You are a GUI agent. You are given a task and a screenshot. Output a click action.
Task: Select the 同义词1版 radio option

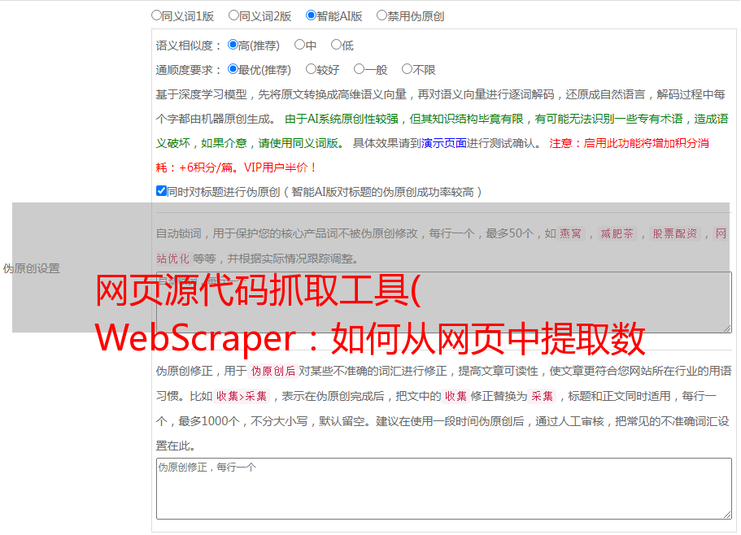pyautogui.click(x=156, y=15)
